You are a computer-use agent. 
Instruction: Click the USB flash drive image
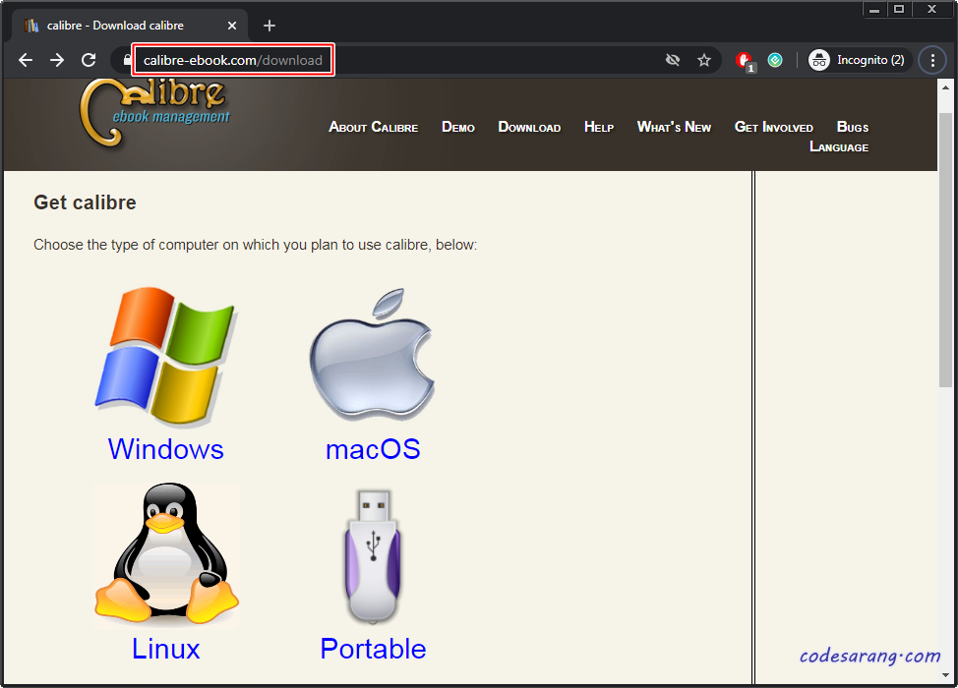(x=373, y=555)
